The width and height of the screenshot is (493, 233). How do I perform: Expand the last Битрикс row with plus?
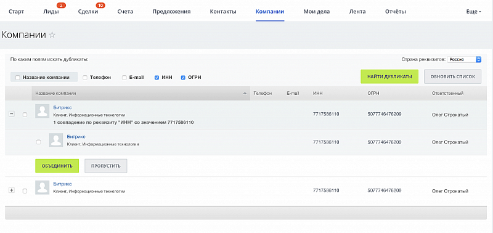[12, 190]
